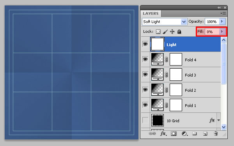Image resolution: width=234 pixels, height=146 pixels.
Task: Select the 10 Grid layer name
Action: click(173, 121)
